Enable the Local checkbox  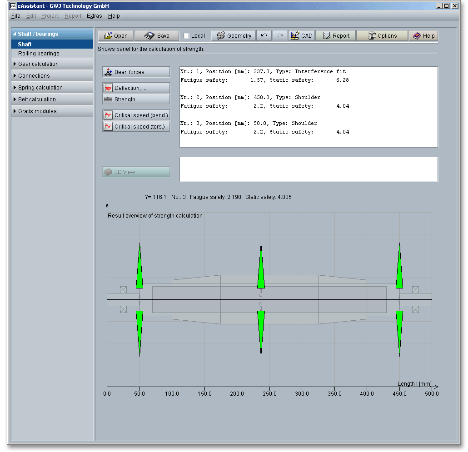pyautogui.click(x=187, y=36)
